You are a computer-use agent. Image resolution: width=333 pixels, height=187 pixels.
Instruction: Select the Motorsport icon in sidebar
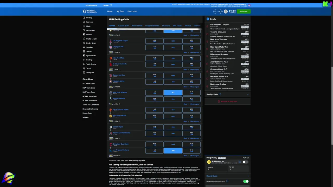tap(84, 30)
